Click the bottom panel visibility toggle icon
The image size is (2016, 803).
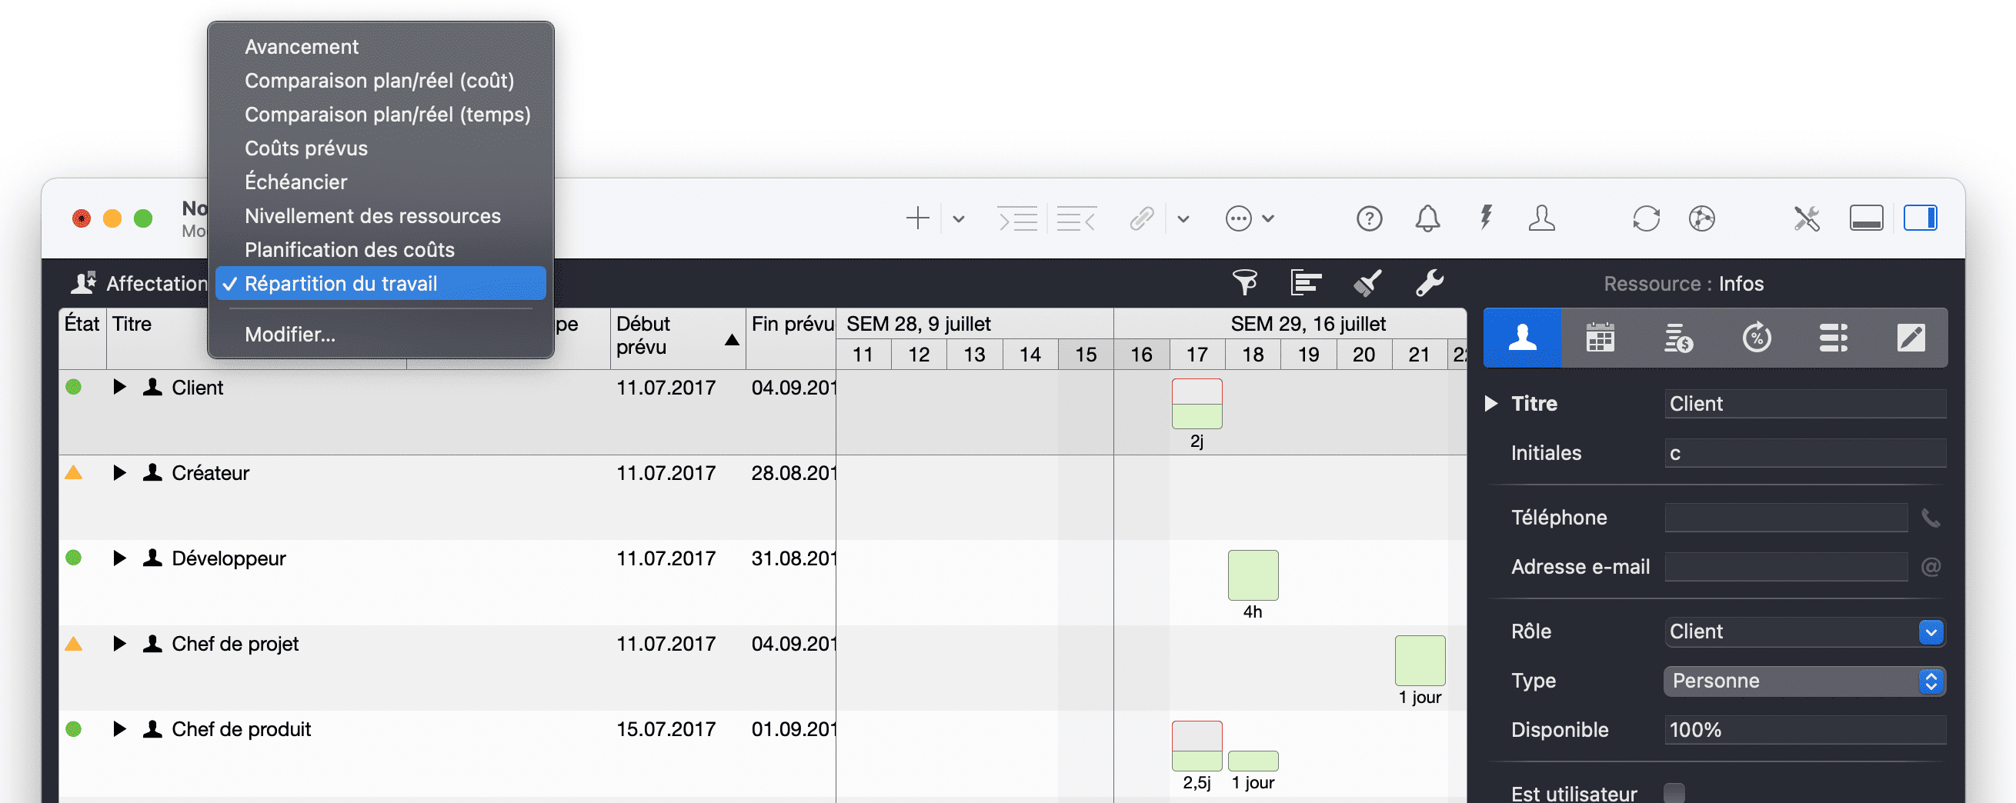[x=1867, y=218]
